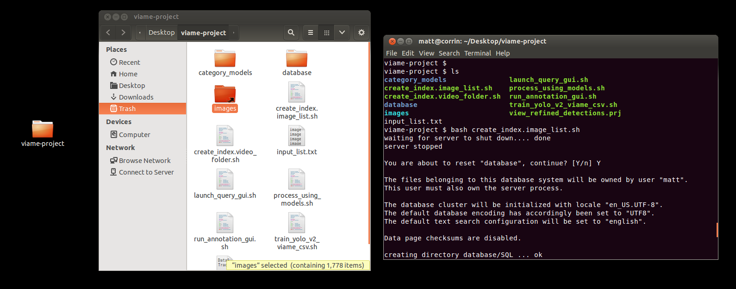The width and height of the screenshot is (736, 289).
Task: Click 'input_list.txt' in terminal output
Action: click(x=413, y=121)
